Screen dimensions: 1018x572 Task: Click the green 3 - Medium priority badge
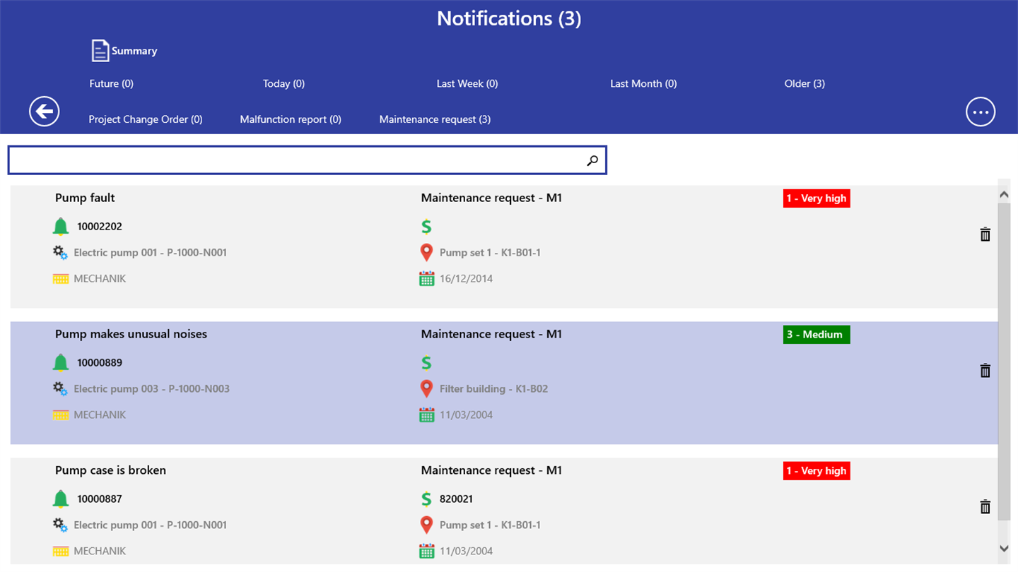[x=816, y=335]
